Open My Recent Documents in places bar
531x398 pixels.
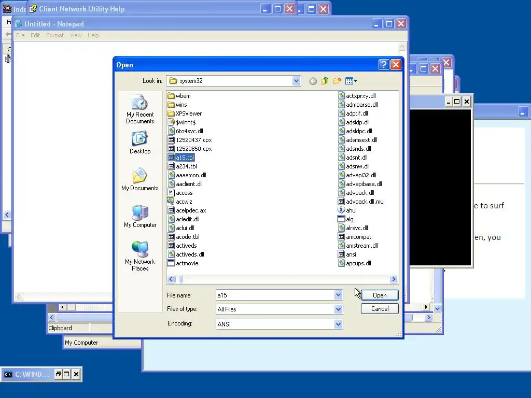pos(140,109)
